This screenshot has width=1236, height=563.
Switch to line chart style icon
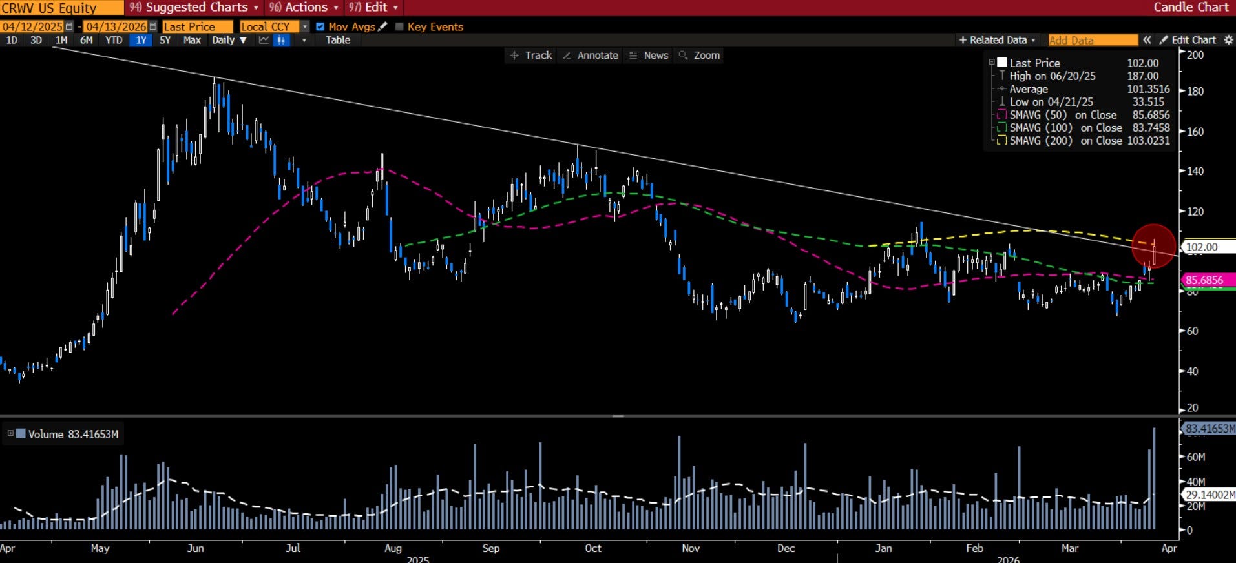(264, 40)
